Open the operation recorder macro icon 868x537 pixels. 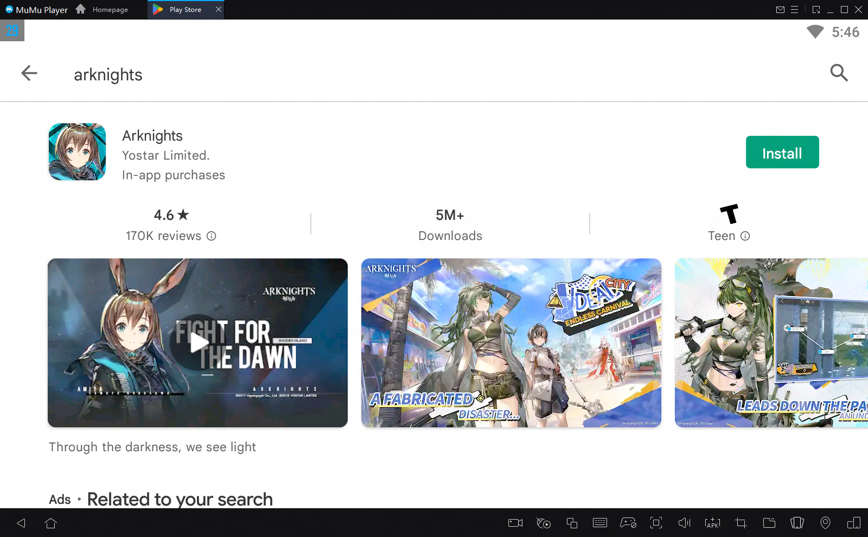pos(544,523)
